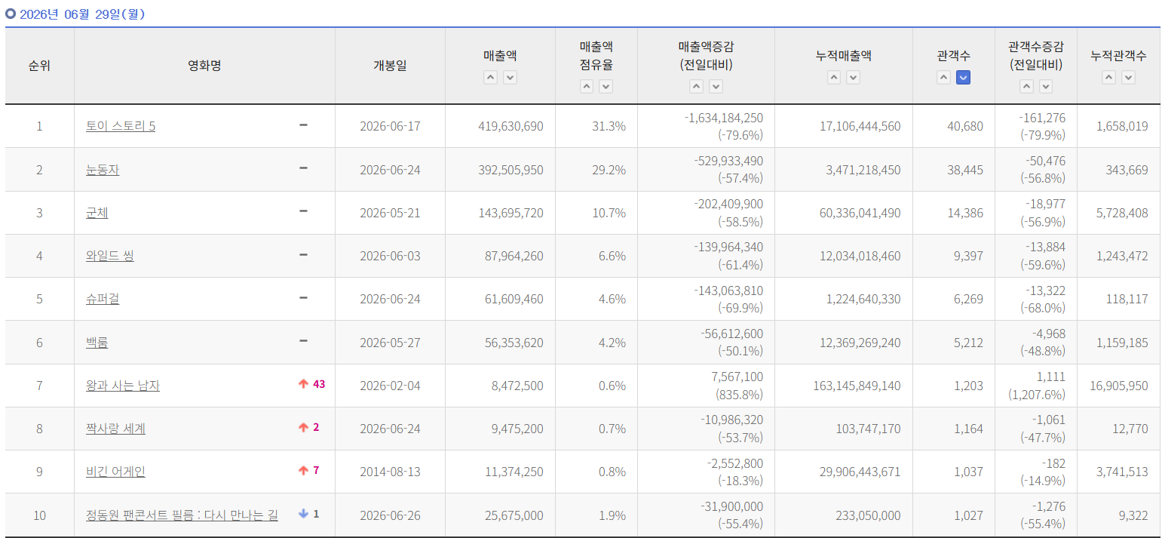This screenshot has height=538, width=1162.
Task: Sort 매출액 점유율 ascending arrow
Action: [587, 86]
